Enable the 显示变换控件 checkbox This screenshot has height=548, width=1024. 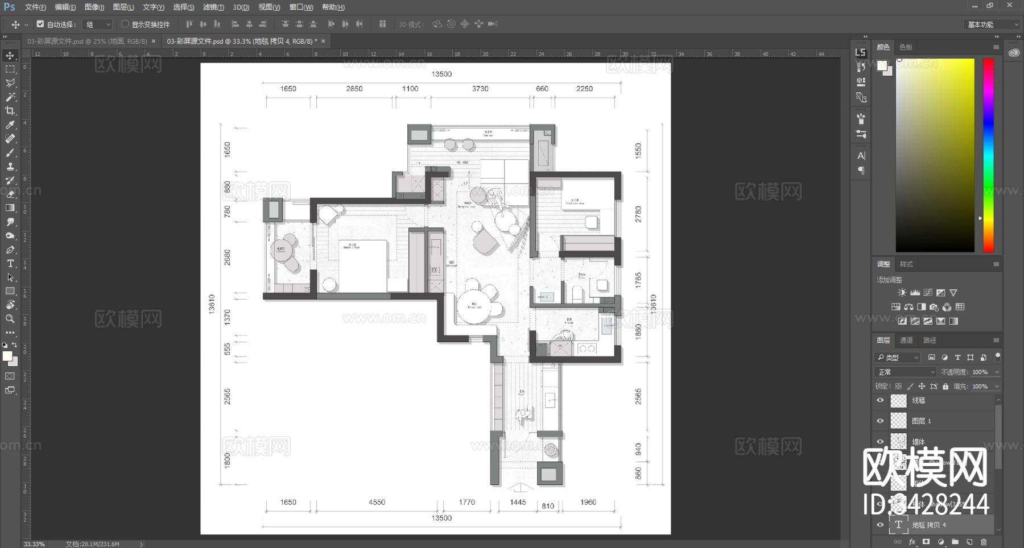[x=125, y=24]
